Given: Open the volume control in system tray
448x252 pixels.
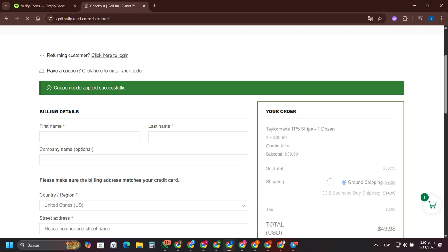Looking at the screenshot, I should (405, 245).
